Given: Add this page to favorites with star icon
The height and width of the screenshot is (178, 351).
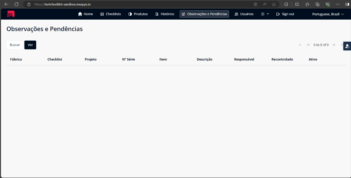Looking at the screenshot, I should click(274, 4).
